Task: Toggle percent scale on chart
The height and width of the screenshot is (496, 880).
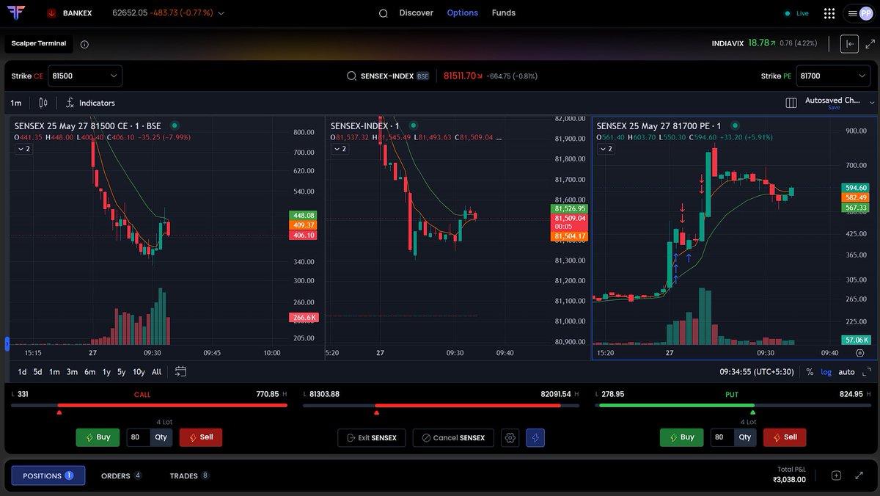Action: point(810,372)
